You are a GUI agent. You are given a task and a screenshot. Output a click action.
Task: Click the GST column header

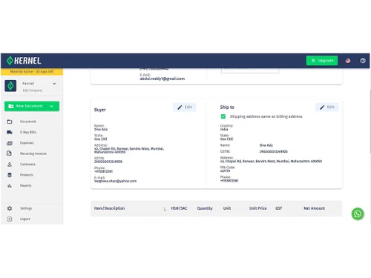278,208
